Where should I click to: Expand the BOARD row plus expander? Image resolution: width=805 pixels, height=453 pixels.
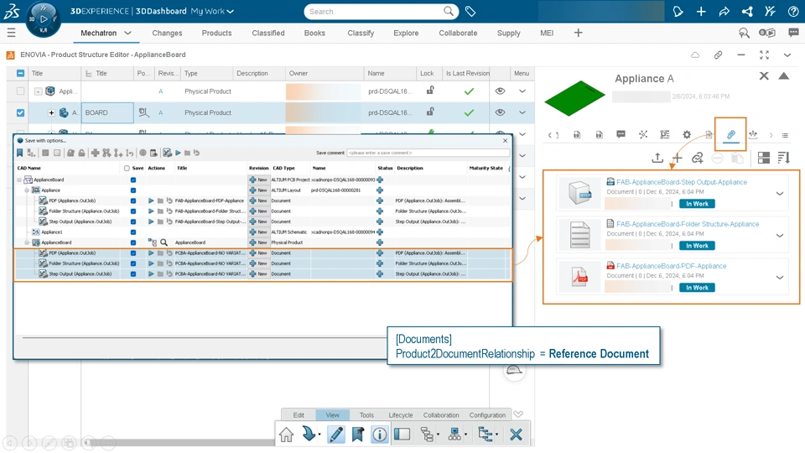tap(51, 112)
